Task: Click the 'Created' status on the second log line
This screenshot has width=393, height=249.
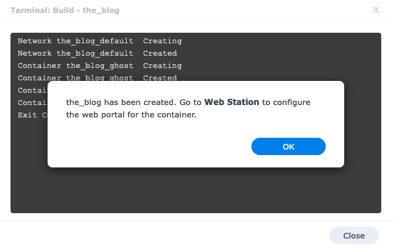Action: click(x=159, y=53)
